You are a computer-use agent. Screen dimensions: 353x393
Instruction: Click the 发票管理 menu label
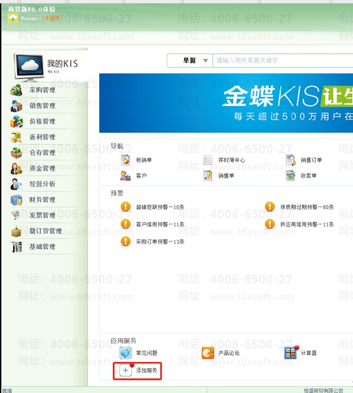pos(43,215)
